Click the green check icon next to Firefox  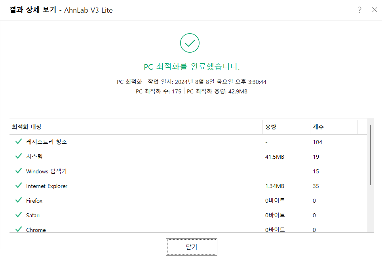pos(18,200)
